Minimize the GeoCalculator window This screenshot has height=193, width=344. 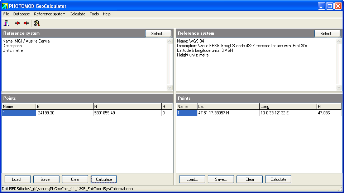(321, 6)
